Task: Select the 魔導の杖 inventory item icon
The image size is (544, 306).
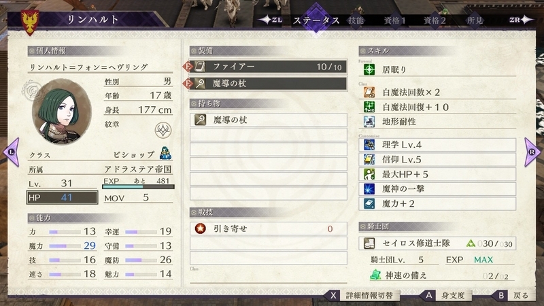Action: [200, 120]
